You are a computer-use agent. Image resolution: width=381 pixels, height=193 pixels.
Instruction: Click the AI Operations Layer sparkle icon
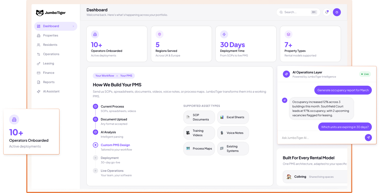[x=286, y=74]
